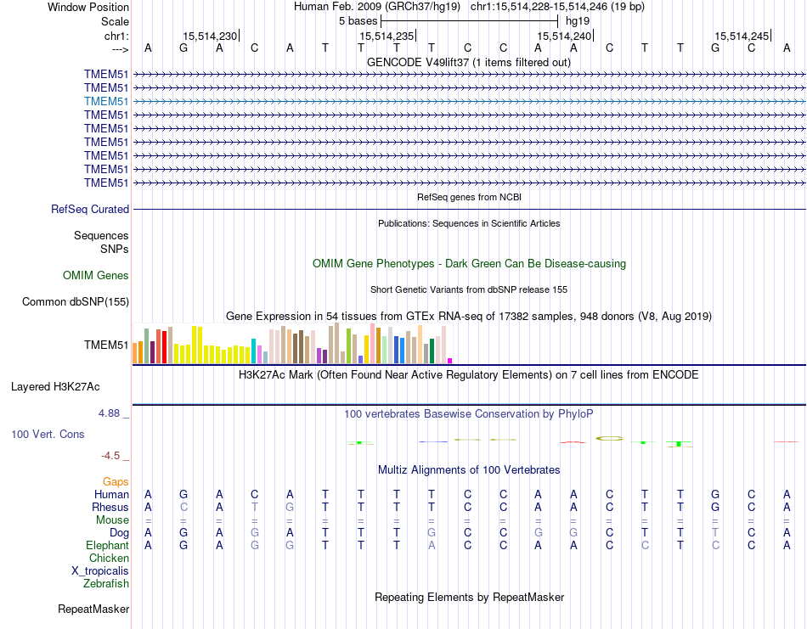The width and height of the screenshot is (807, 629).
Task: Click the ---> sequence direction arrow
Action: point(120,49)
